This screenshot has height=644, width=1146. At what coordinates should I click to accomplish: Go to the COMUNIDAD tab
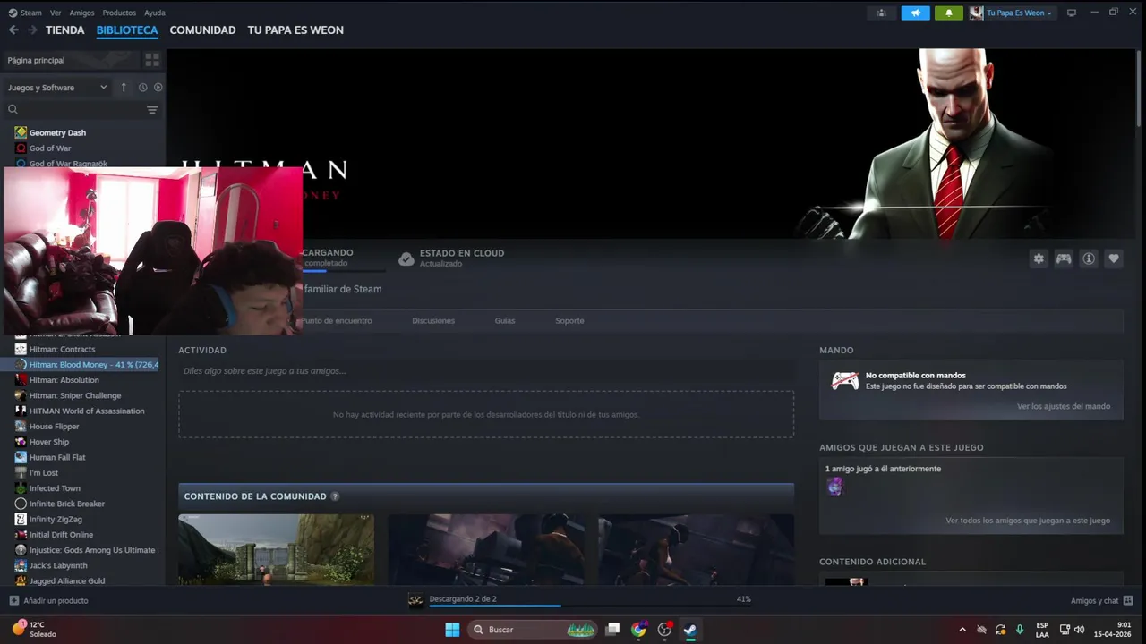pos(202,30)
